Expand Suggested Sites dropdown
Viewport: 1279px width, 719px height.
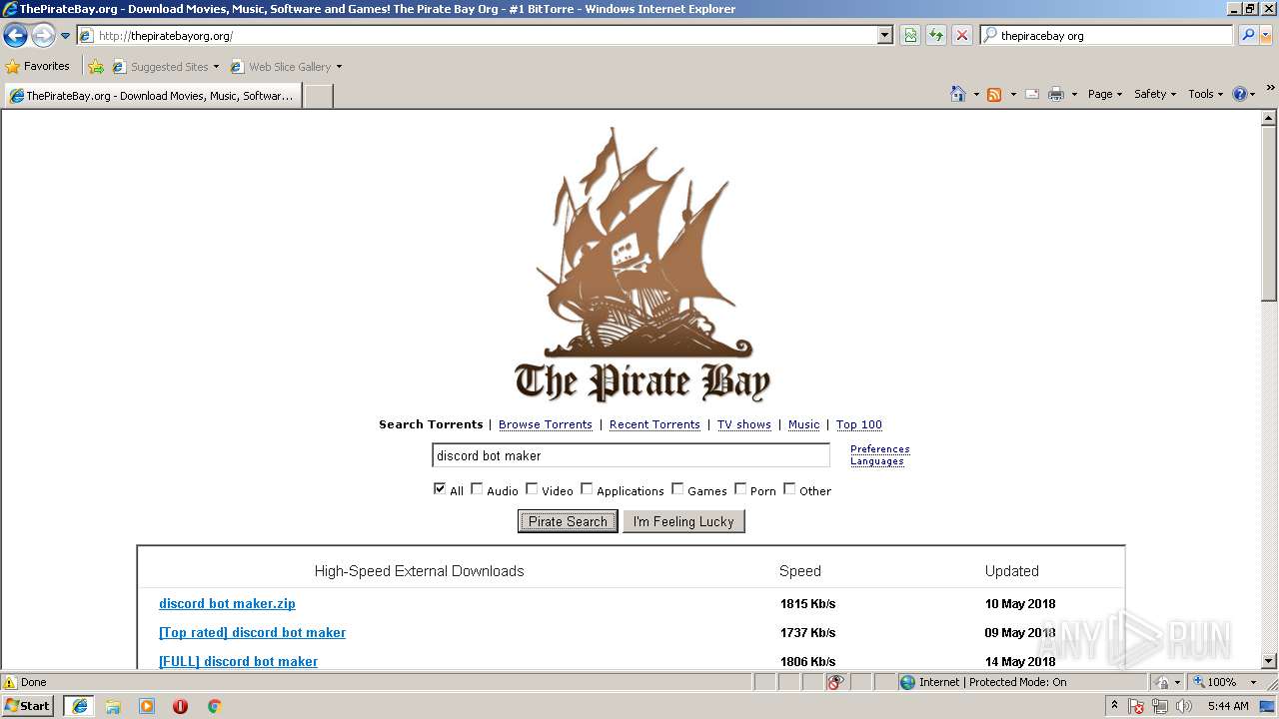216,67
